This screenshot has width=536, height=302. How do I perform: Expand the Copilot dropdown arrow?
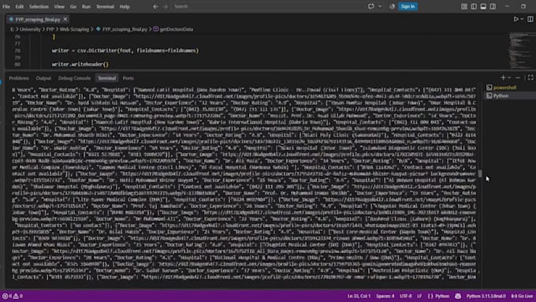click(380, 6)
